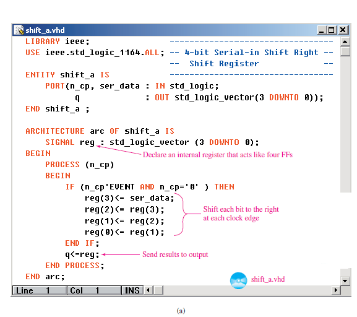This screenshot has height=317, width=357.
Task: Click the comment '4-bit Serial-in Shift Right'
Action: click(x=251, y=53)
